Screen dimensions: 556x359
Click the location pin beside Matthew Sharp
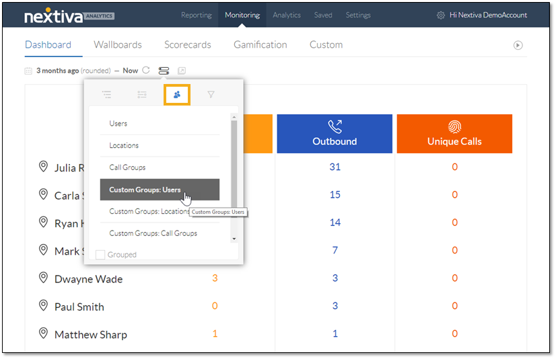tap(43, 333)
